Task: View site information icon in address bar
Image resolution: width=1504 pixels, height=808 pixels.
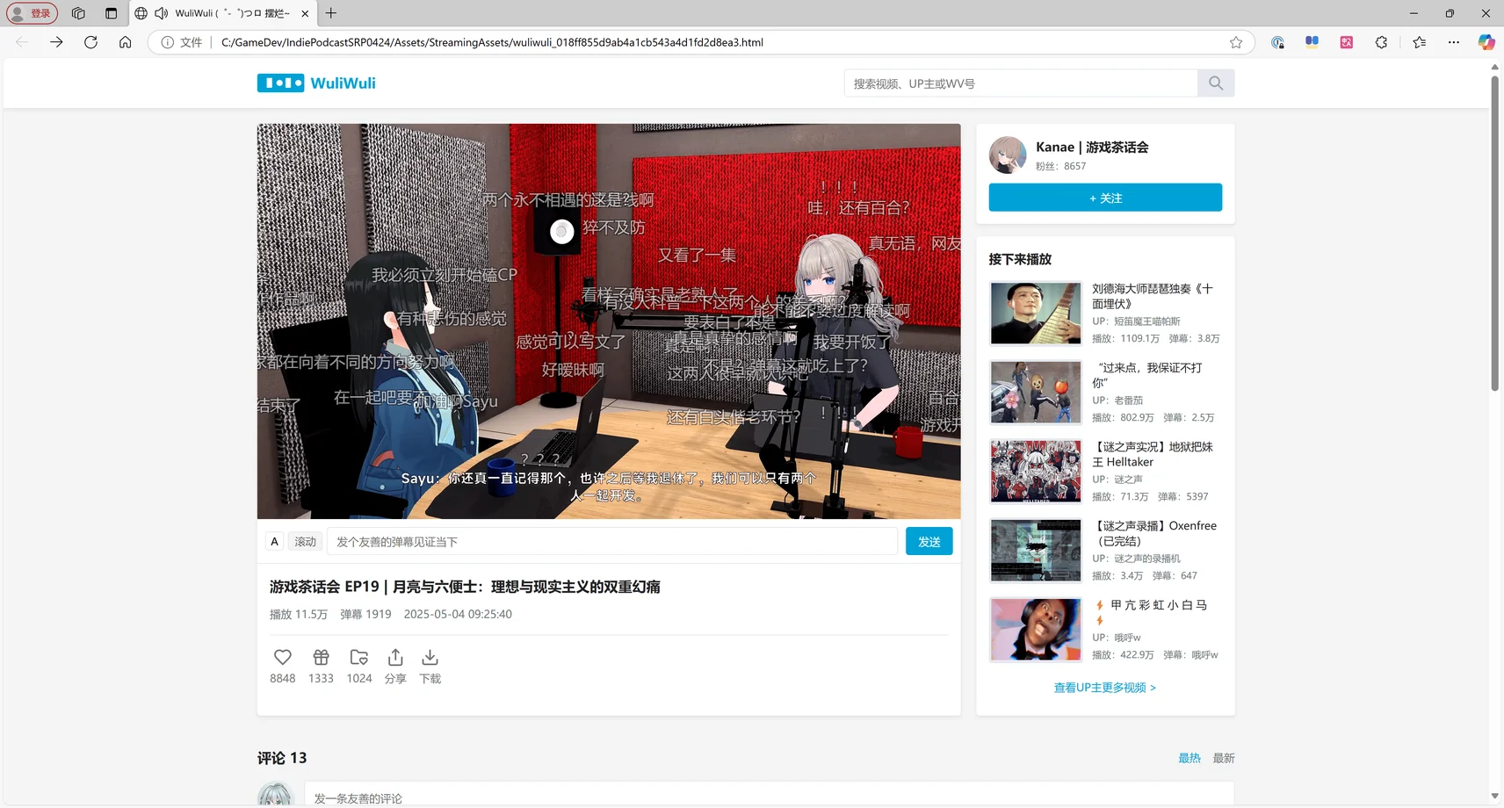Action: 167,42
